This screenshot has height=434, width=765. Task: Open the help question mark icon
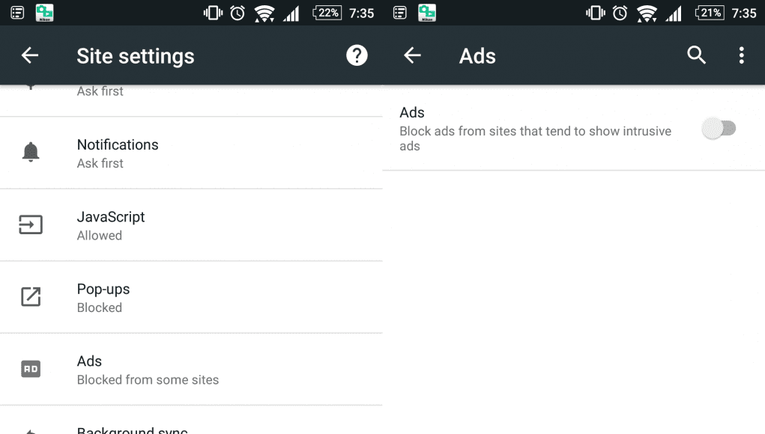357,55
